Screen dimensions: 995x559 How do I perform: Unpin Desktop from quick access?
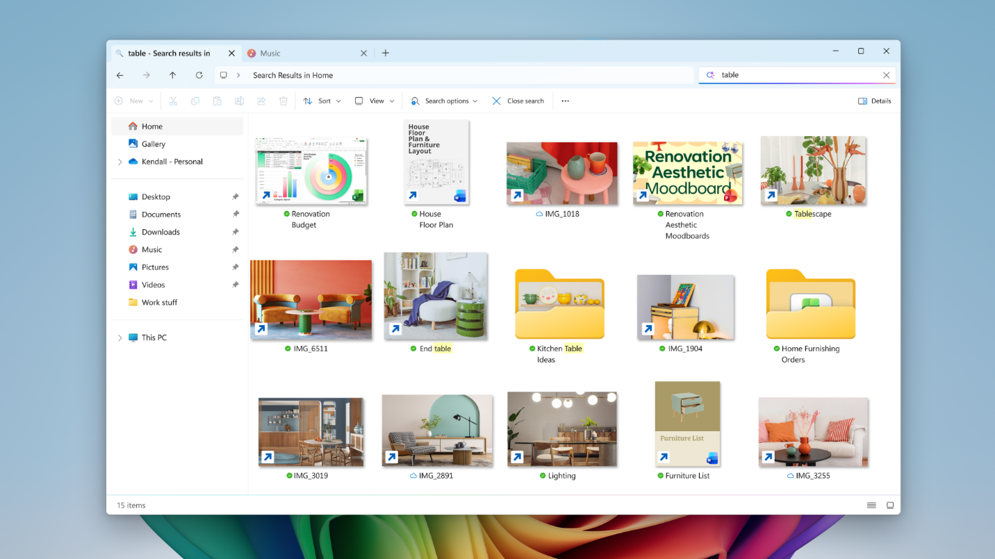click(x=235, y=197)
